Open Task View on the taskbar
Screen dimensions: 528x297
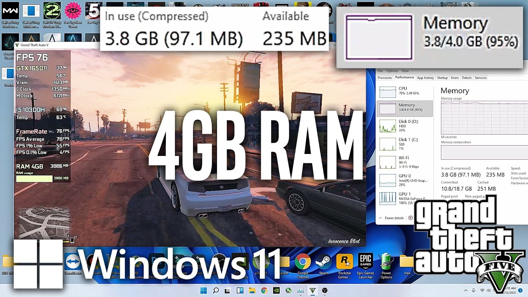(x=228, y=290)
